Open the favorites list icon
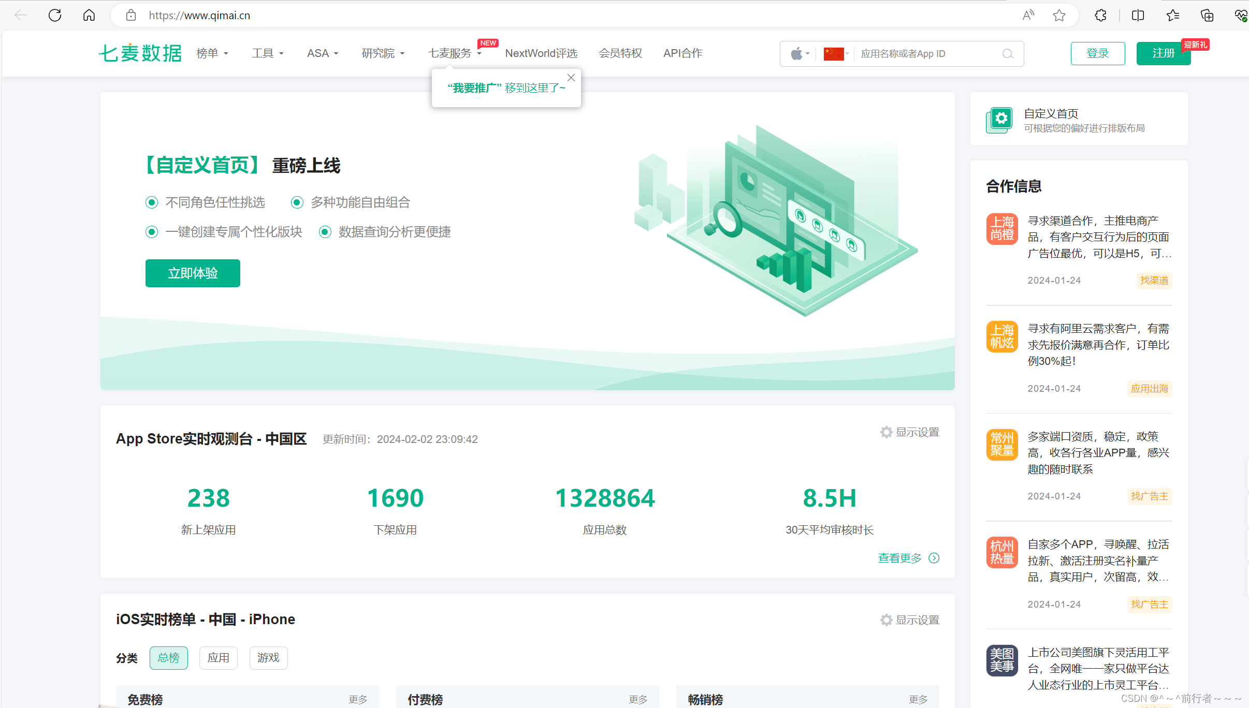The width and height of the screenshot is (1249, 708). coord(1173,15)
